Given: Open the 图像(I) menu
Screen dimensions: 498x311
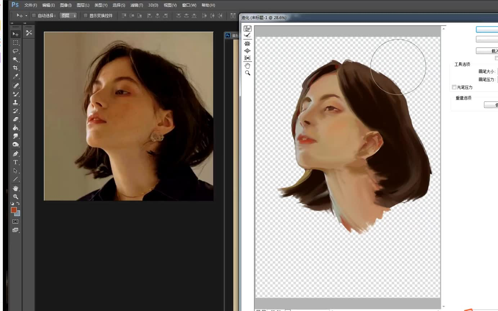Looking at the screenshot, I should tap(66, 5).
